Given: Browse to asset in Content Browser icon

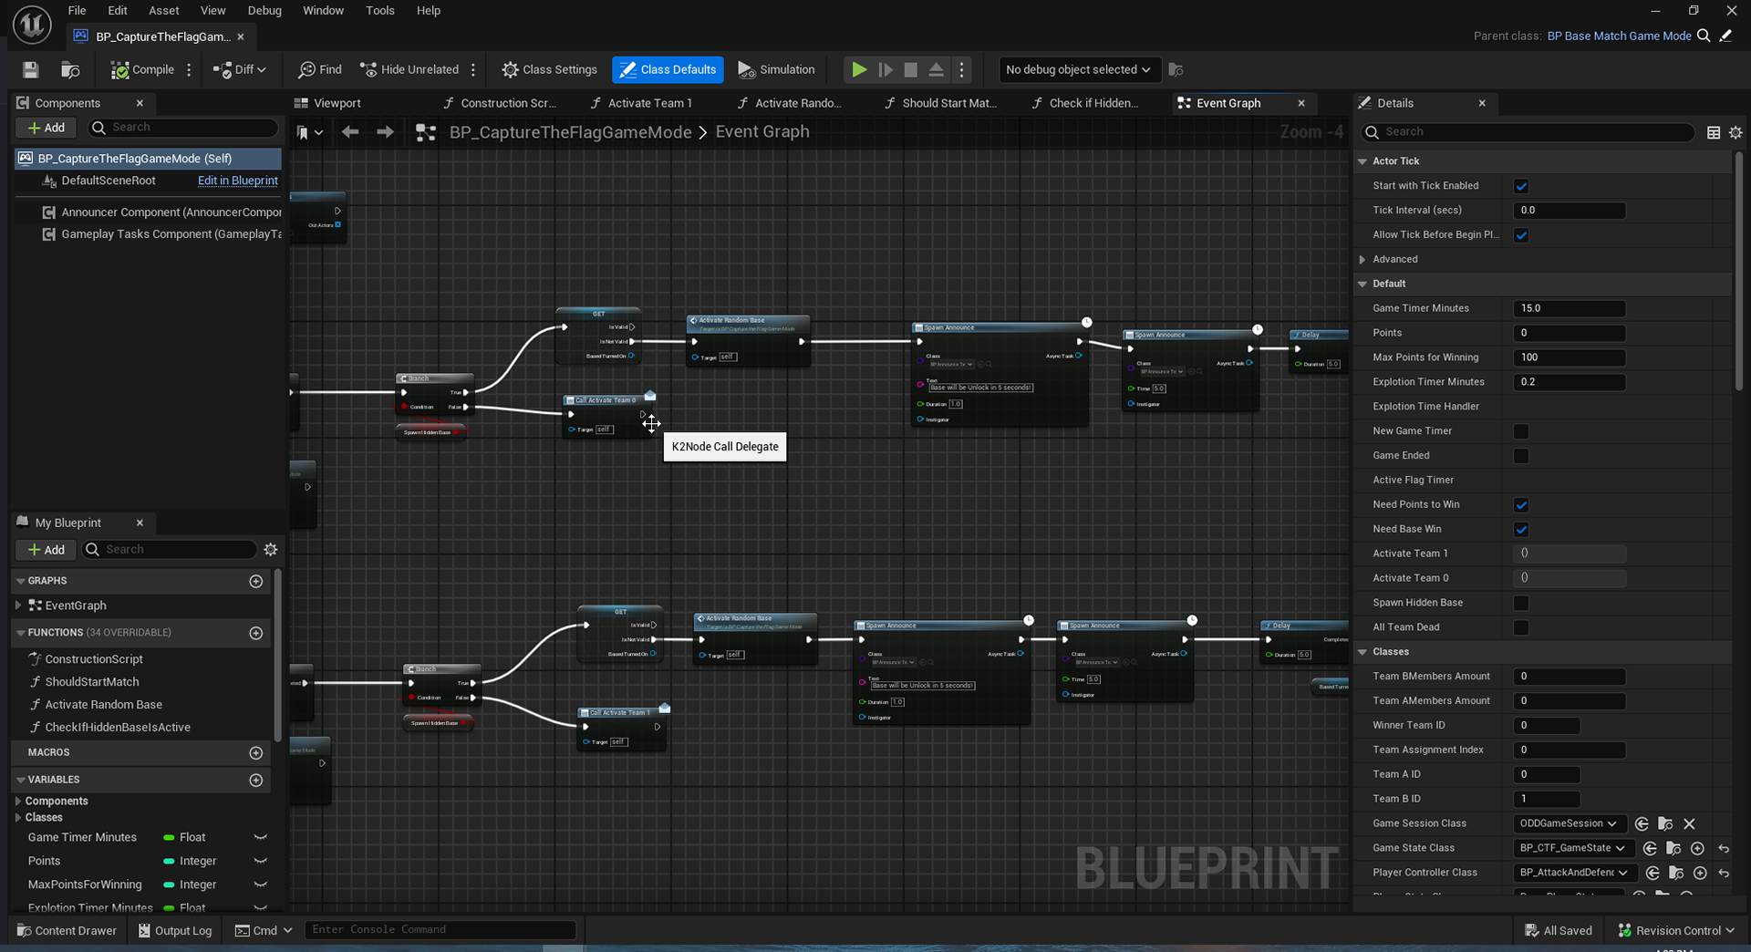Looking at the screenshot, I should click(x=70, y=69).
